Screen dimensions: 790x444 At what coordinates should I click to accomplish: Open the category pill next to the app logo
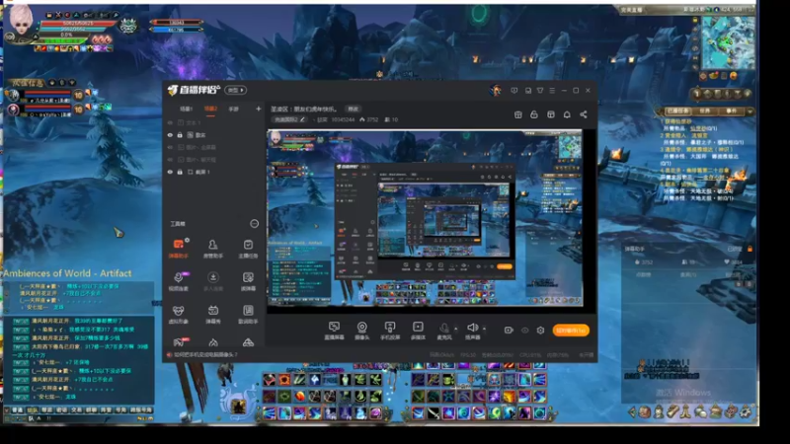(x=235, y=90)
